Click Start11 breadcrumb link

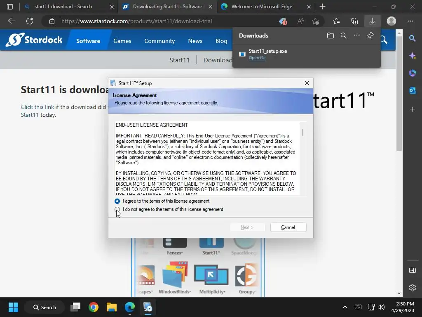coord(180,60)
